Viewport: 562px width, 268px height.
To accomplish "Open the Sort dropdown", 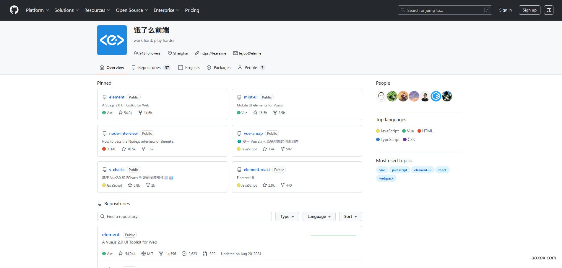I will (x=350, y=216).
